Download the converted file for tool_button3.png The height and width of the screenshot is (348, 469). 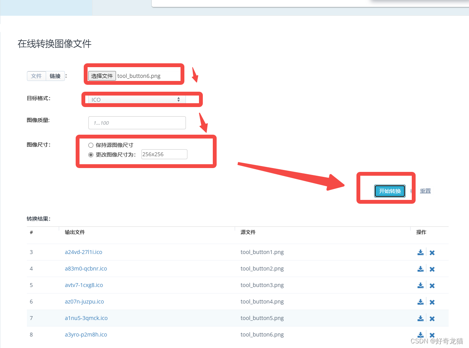[x=420, y=285]
